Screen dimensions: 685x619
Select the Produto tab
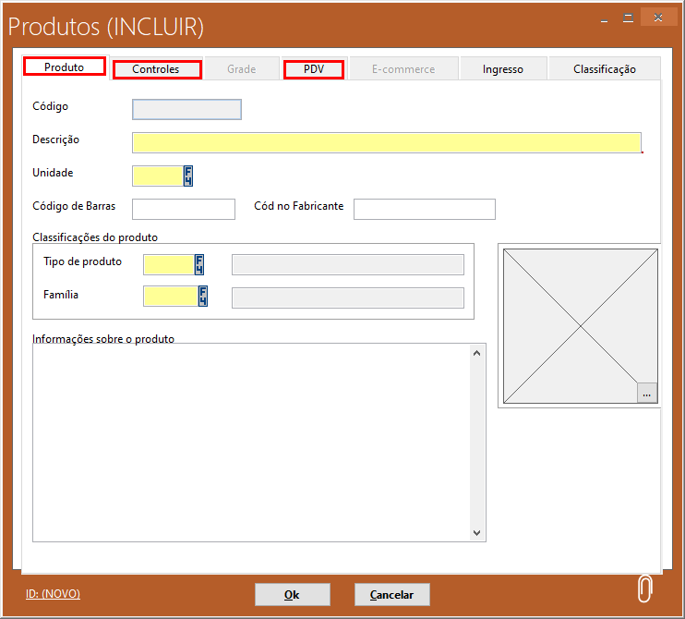point(65,67)
